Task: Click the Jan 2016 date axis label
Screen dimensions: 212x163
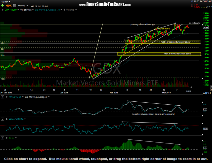Action: coord(64,93)
